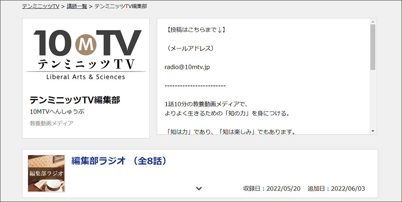
Task: Click the description scrollbar up arrow
Action: tap(373, 21)
